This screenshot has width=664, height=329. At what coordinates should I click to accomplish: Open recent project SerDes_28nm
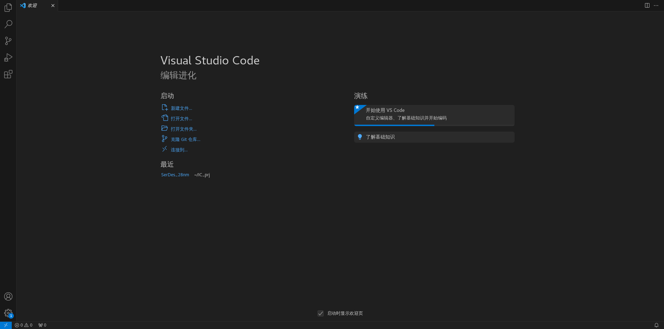coord(175,175)
